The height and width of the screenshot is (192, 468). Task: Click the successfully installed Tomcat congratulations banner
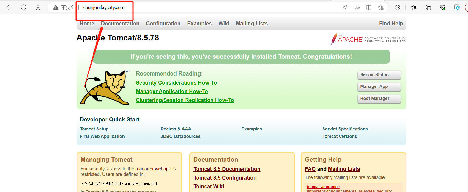click(x=241, y=57)
